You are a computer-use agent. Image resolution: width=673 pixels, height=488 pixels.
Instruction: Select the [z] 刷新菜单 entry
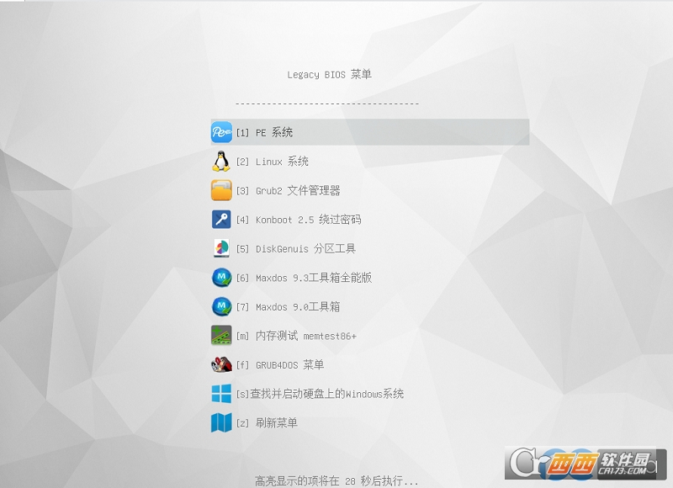point(267,423)
